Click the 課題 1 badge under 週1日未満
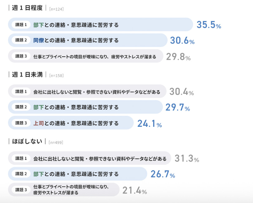The width and height of the screenshot is (253, 203). pyautogui.click(x=21, y=92)
